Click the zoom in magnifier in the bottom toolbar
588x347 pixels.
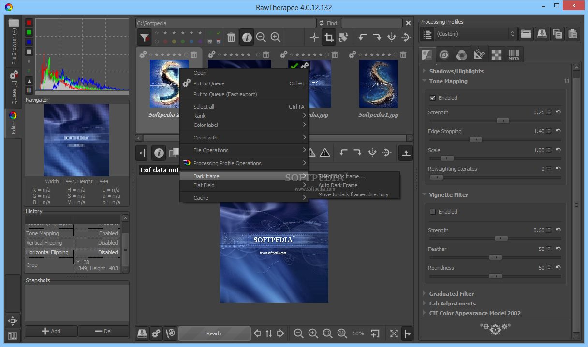tap(313, 333)
